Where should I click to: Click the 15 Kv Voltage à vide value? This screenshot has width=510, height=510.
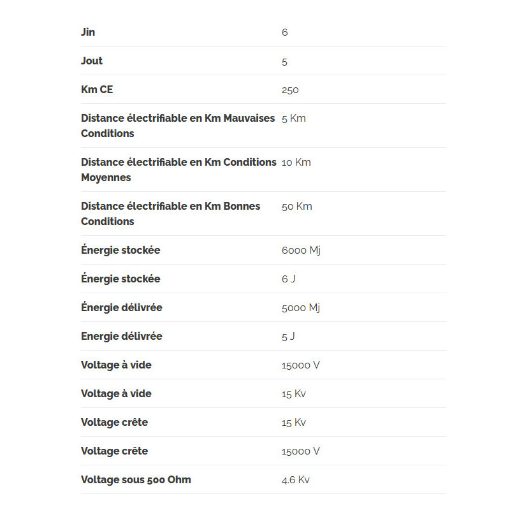294,394
